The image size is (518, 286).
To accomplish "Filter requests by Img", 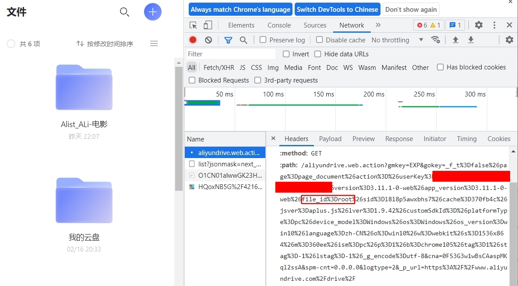I will (273, 67).
